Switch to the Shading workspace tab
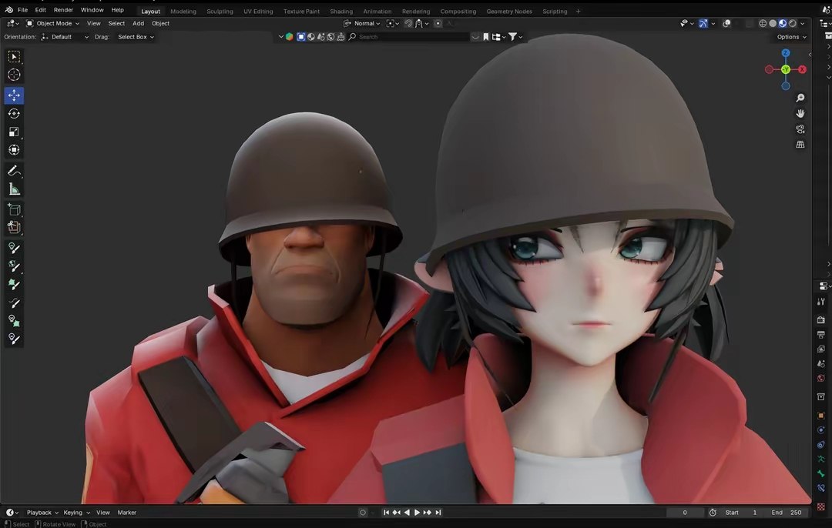Image resolution: width=832 pixels, height=528 pixels. click(341, 11)
